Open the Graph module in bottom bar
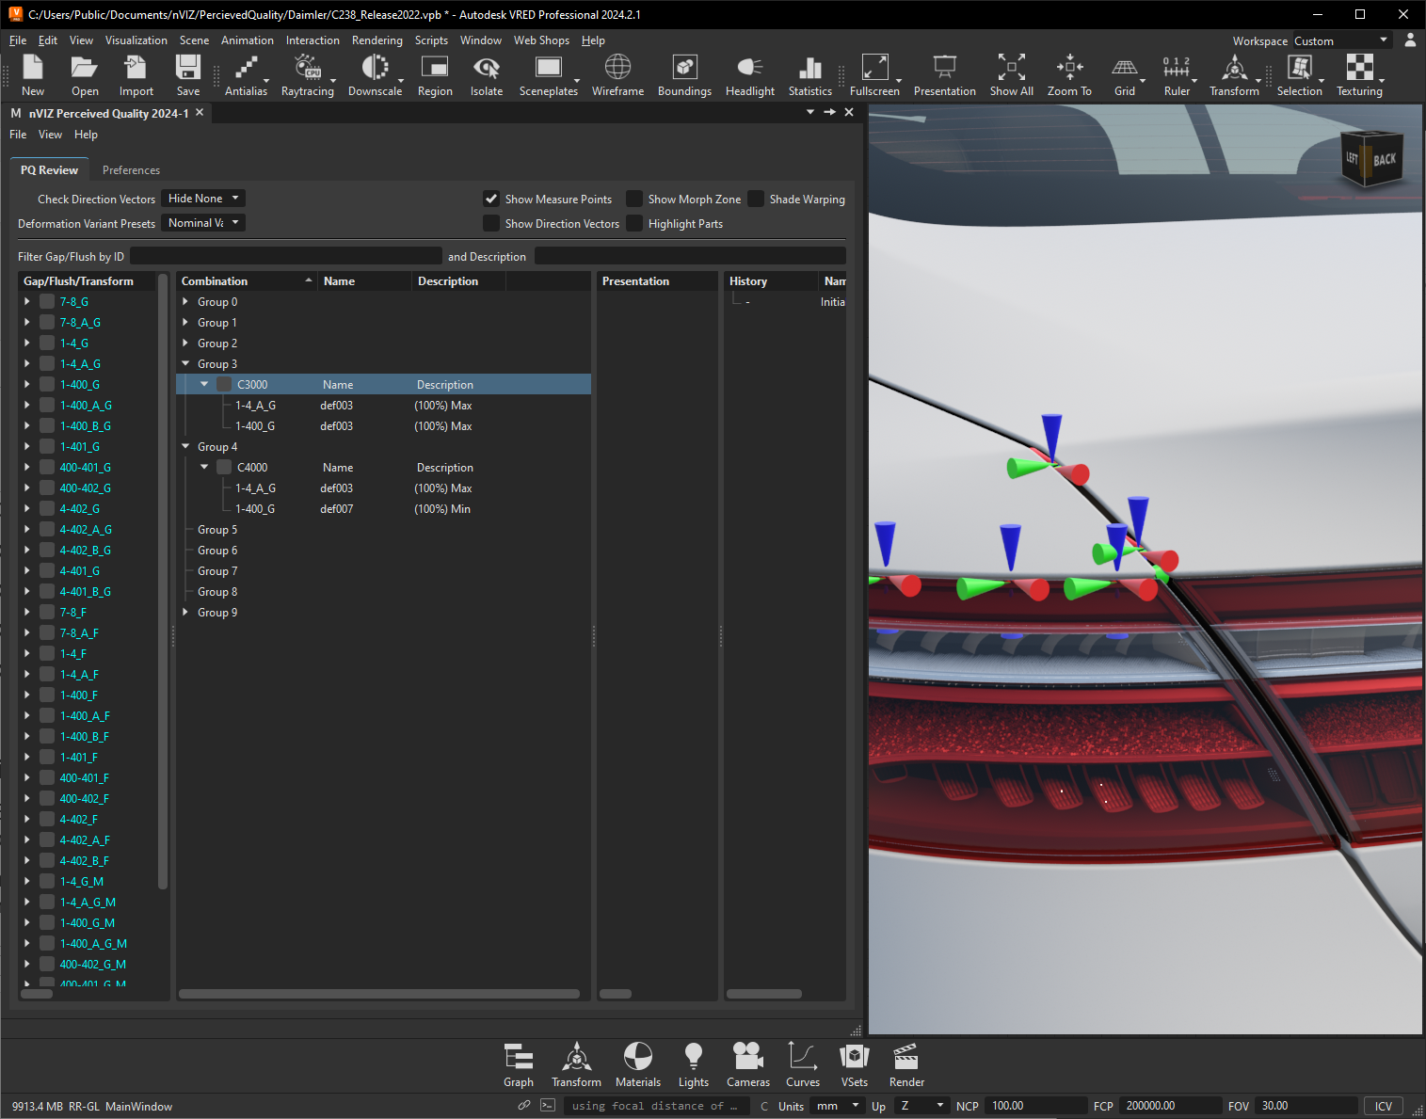This screenshot has height=1119, width=1426. 519,1065
